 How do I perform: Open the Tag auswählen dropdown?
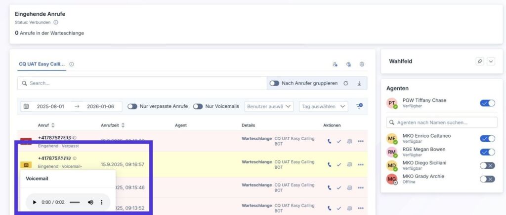324,106
